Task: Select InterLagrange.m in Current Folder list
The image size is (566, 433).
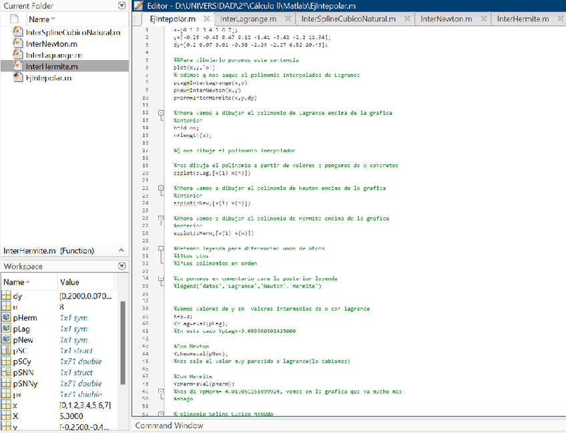Action: click(55, 55)
